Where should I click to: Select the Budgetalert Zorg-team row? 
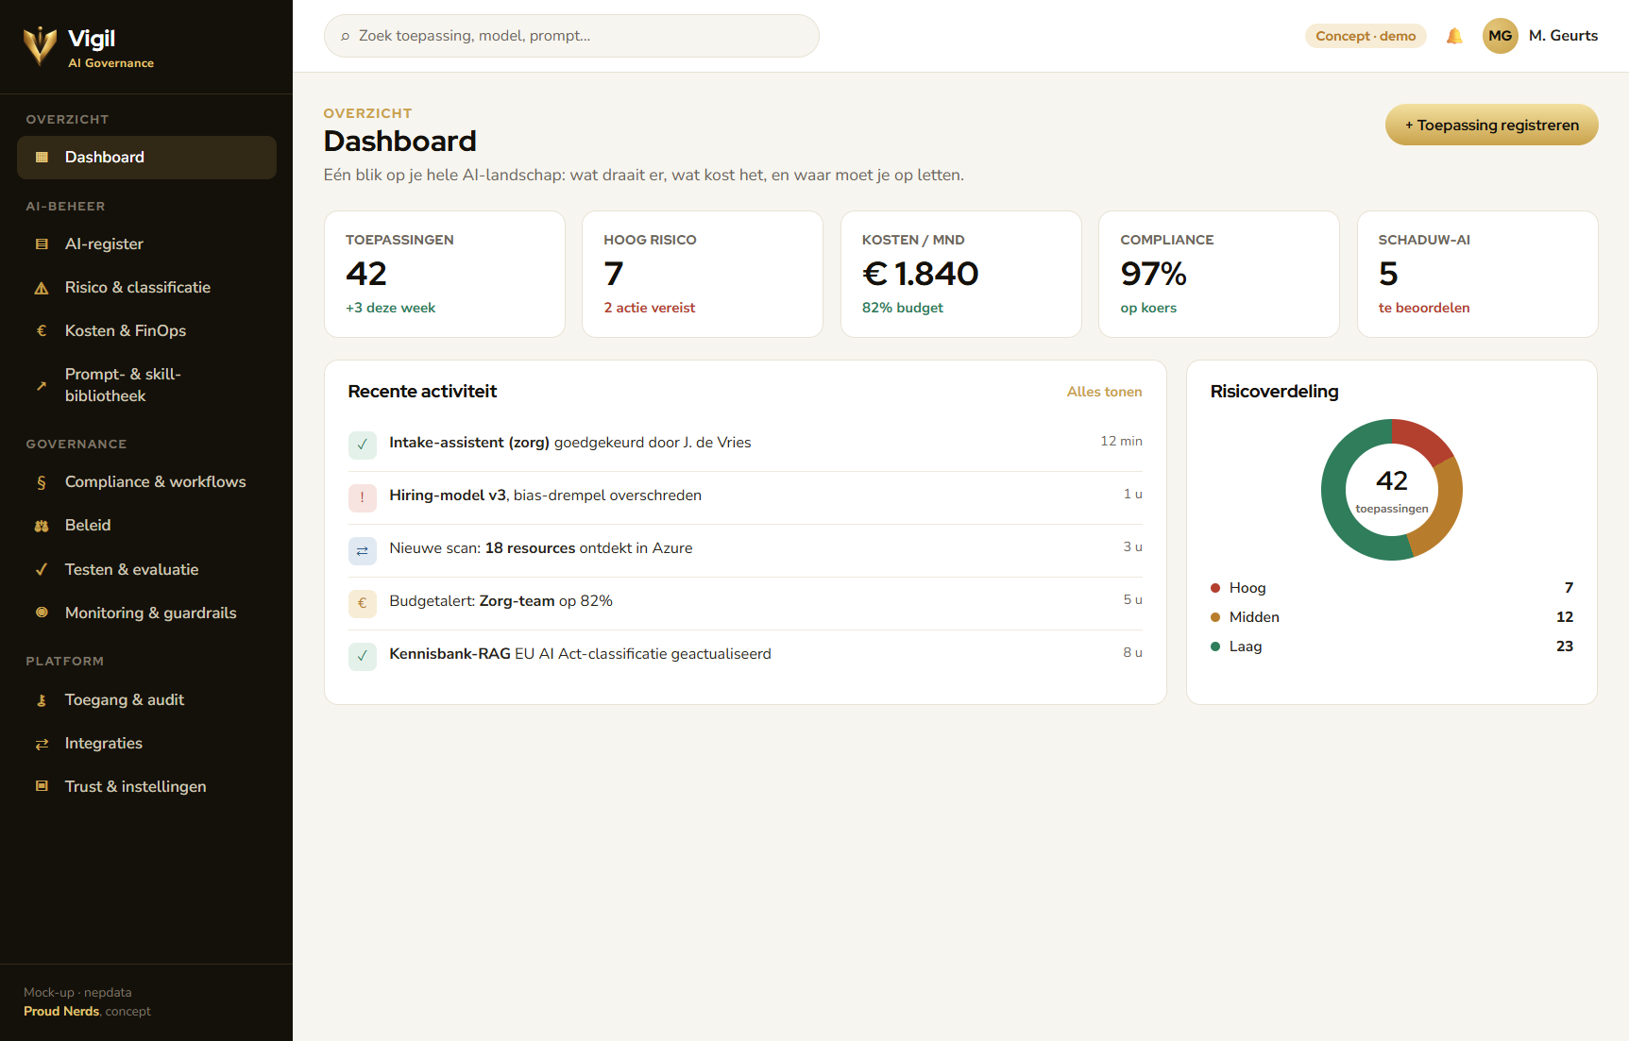(x=745, y=603)
